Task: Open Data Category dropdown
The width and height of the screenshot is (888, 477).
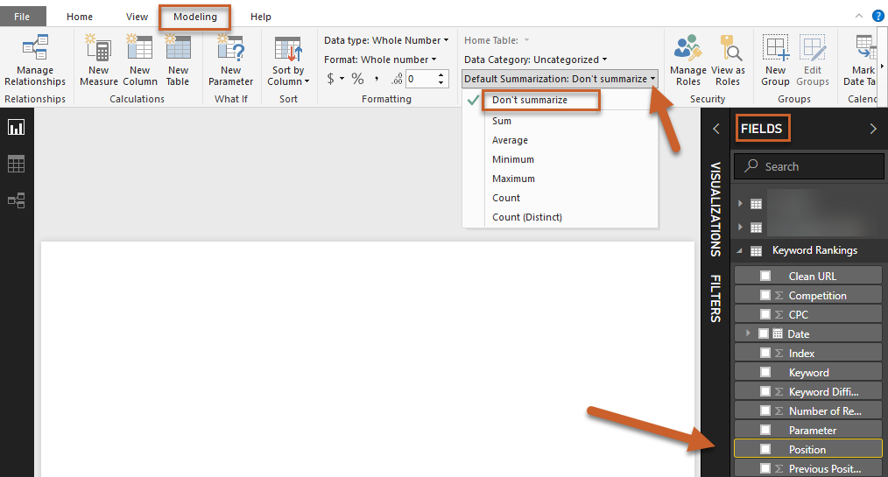Action: [535, 60]
